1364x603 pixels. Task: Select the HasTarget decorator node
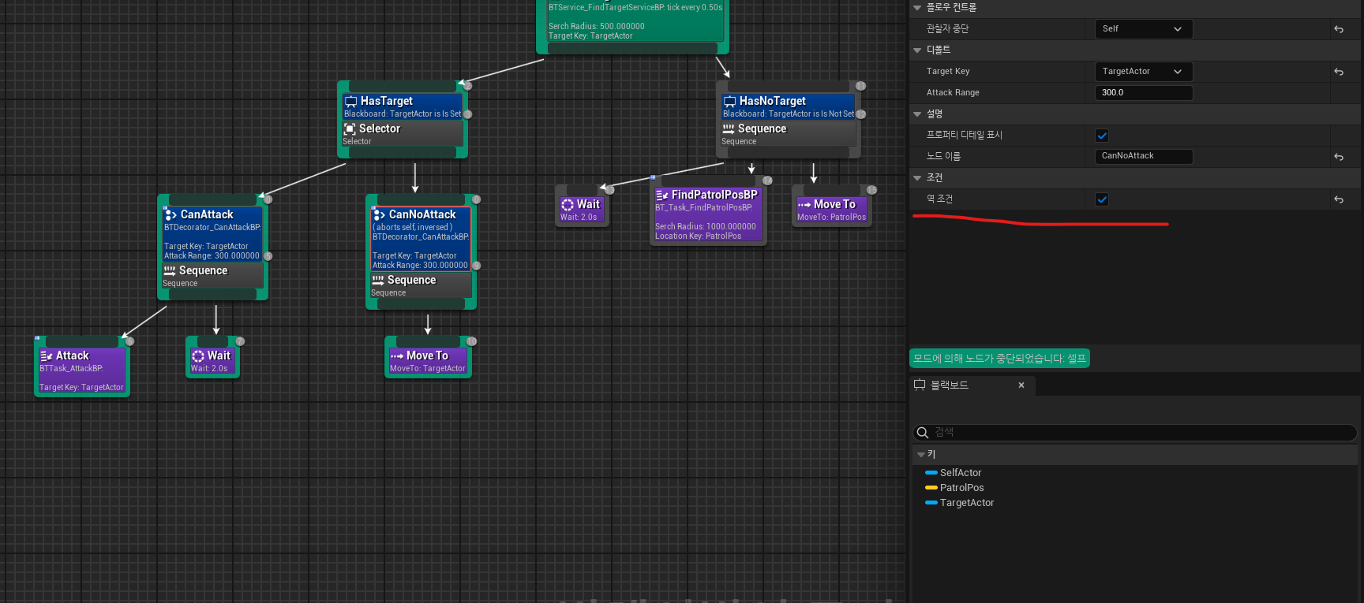pos(403,106)
